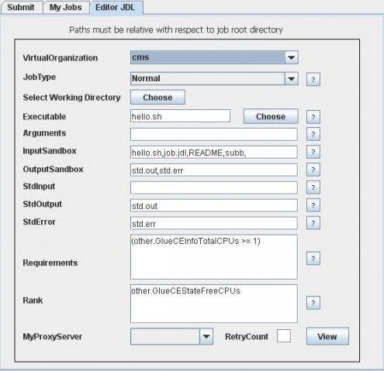Image resolution: width=384 pixels, height=371 pixels.
Task: Open help for Requirements field
Action: tap(313, 259)
